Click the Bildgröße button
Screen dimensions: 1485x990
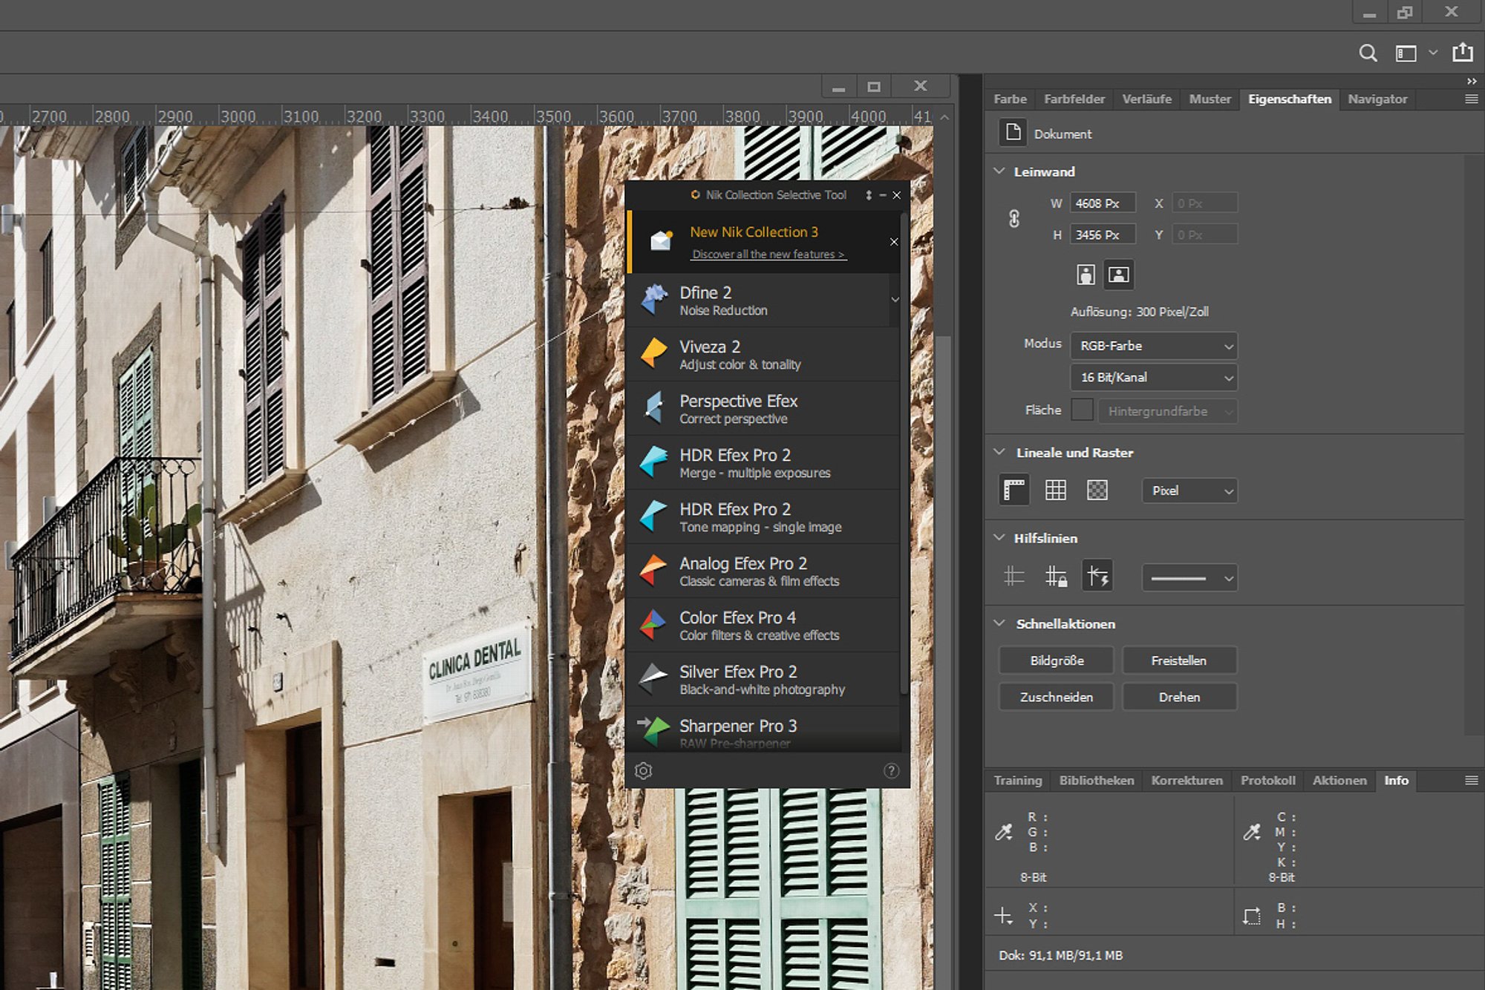(1057, 660)
